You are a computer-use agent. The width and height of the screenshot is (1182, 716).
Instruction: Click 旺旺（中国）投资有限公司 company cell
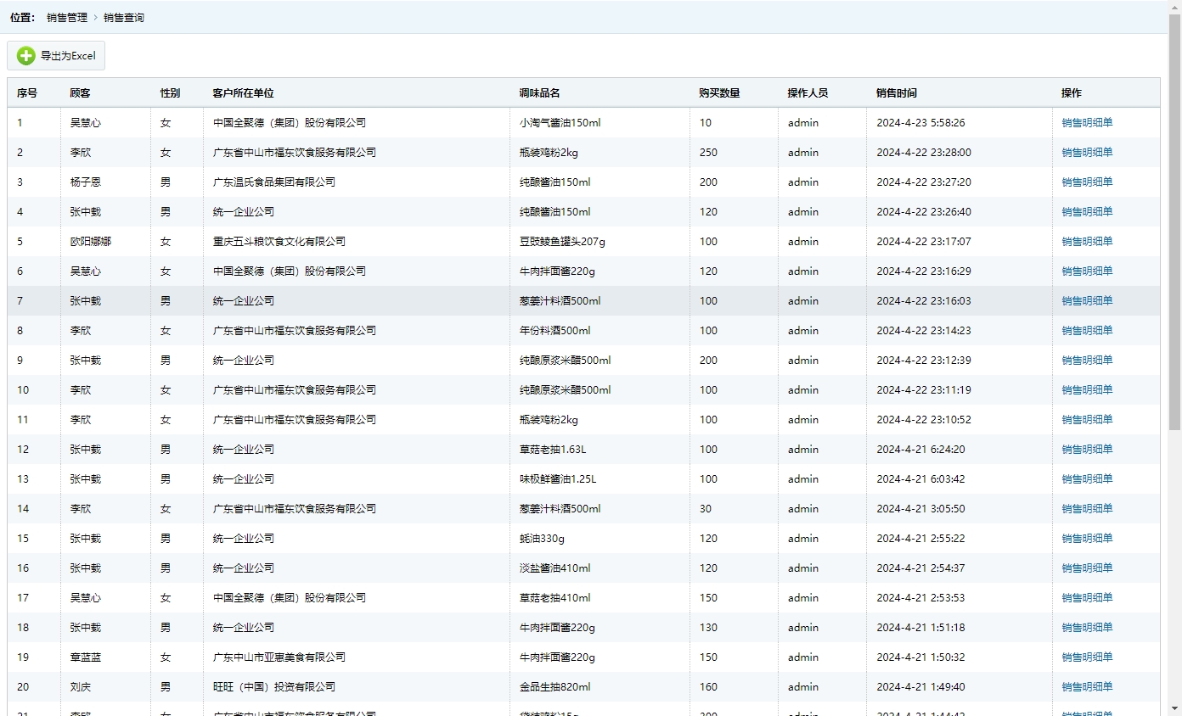[x=273, y=687]
